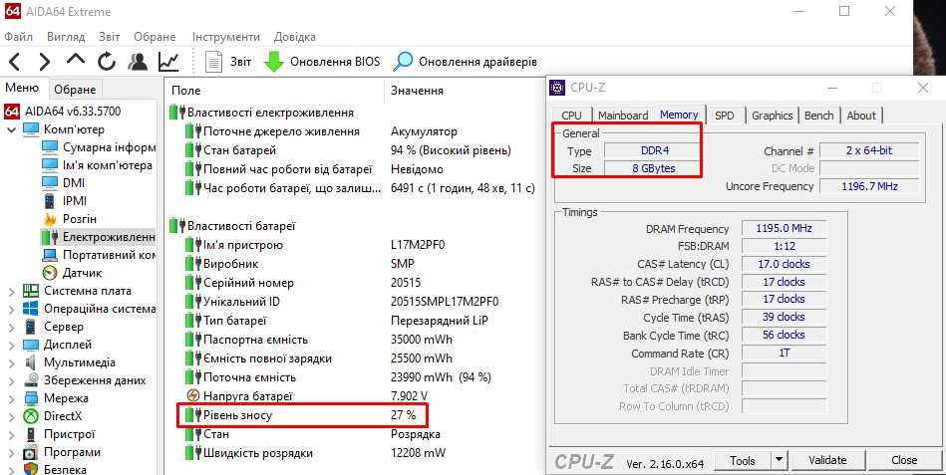Click the Close button in CPU-Z
This screenshot has height=475, width=946.
904,460
